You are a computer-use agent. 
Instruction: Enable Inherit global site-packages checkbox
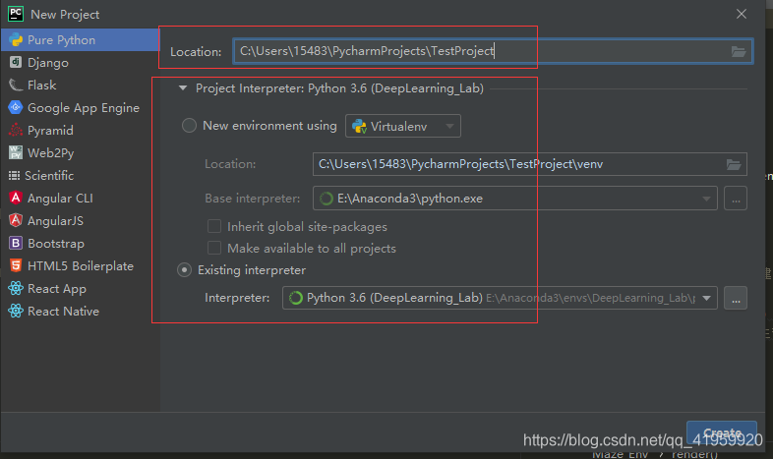click(x=214, y=226)
